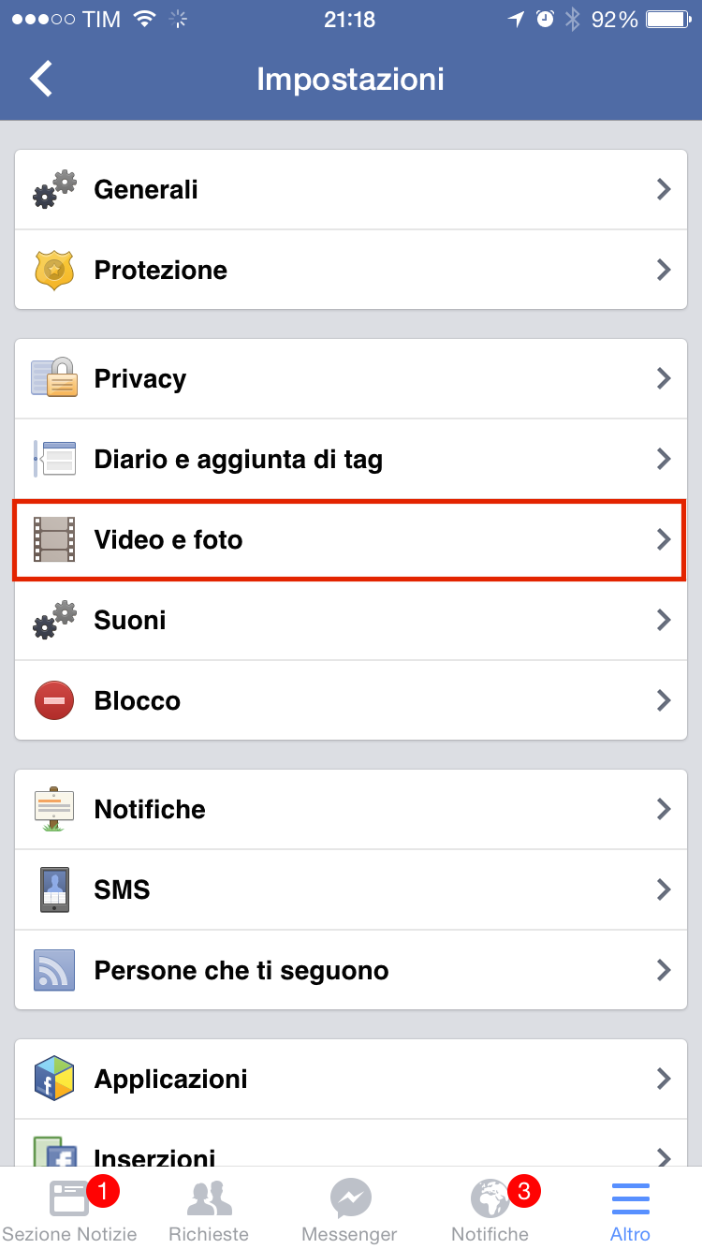Go to the Richieste tab
Screen dimensions: 702x1249
coord(210,1210)
